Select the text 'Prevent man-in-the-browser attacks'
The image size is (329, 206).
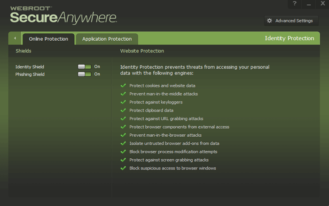point(165,135)
